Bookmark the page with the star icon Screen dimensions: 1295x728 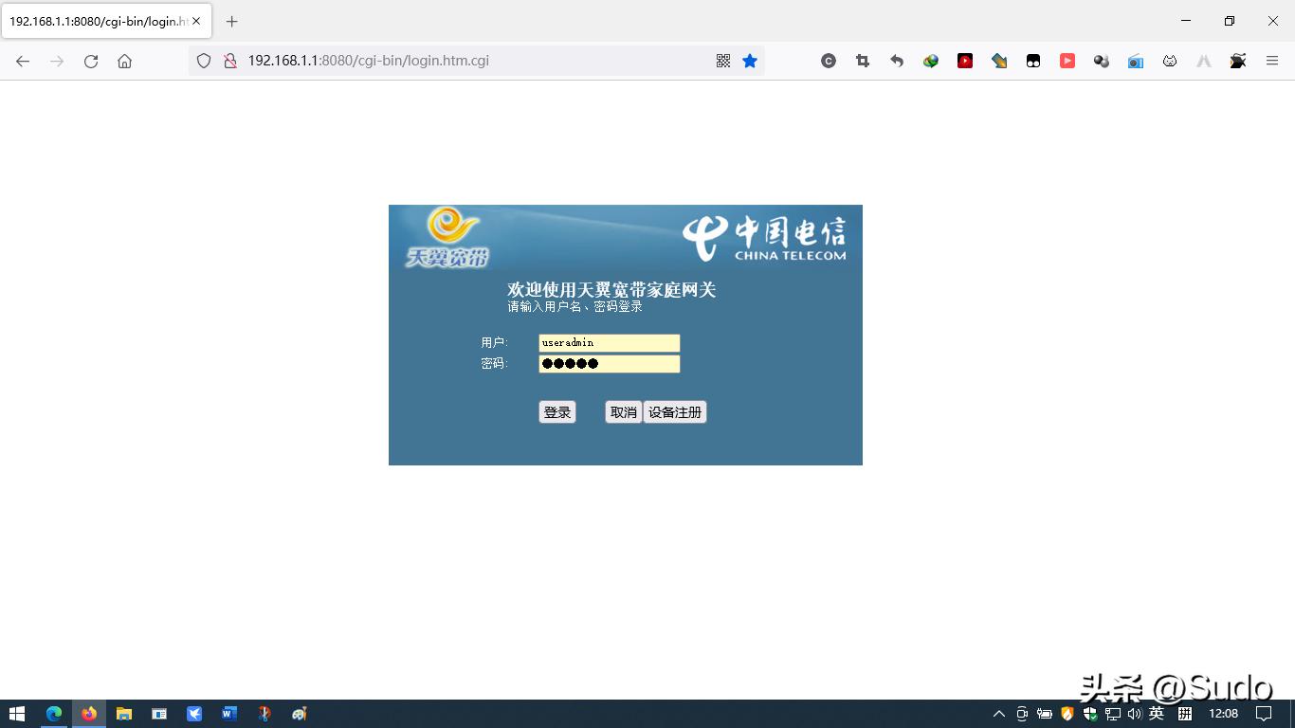(x=750, y=60)
